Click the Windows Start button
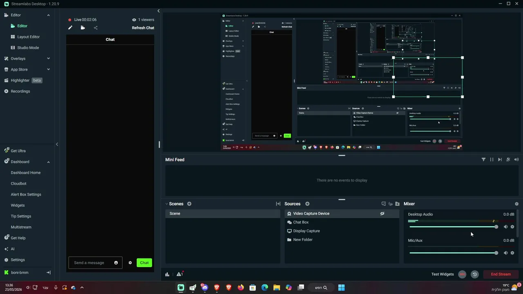523x294 pixels. (341, 287)
